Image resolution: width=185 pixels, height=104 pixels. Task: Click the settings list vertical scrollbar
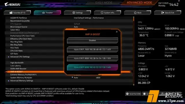[134, 51]
